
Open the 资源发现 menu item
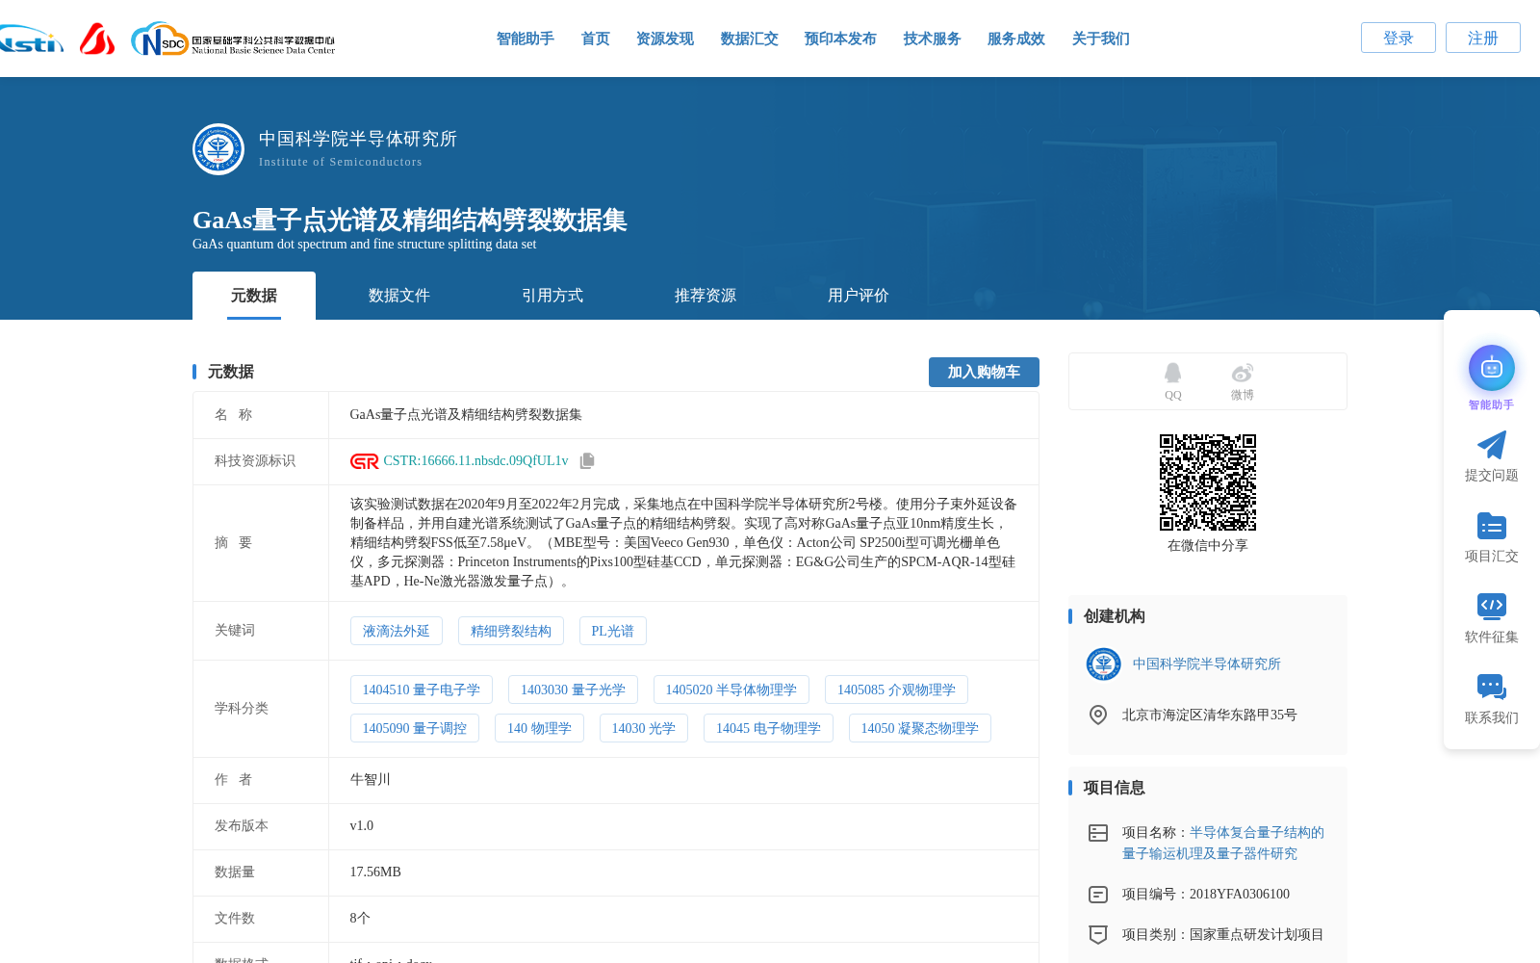click(665, 39)
